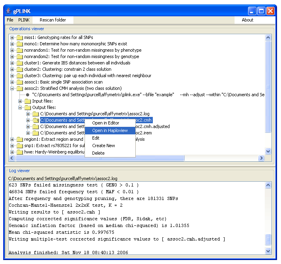Click the Input files folder icon
The height and width of the screenshot is (264, 281).
28,101
